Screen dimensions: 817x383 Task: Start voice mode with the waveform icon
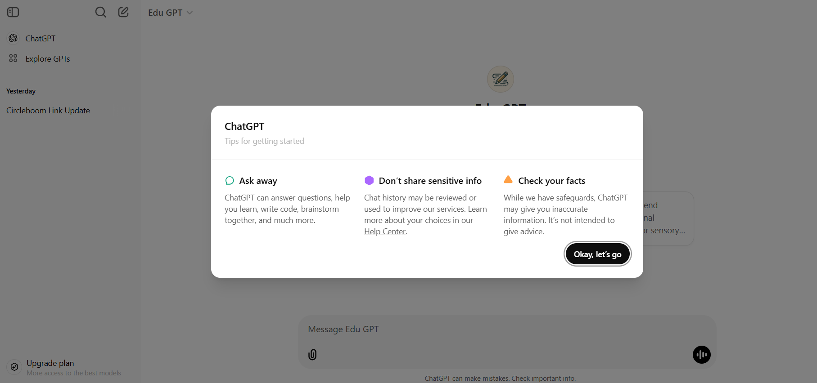(x=701, y=355)
